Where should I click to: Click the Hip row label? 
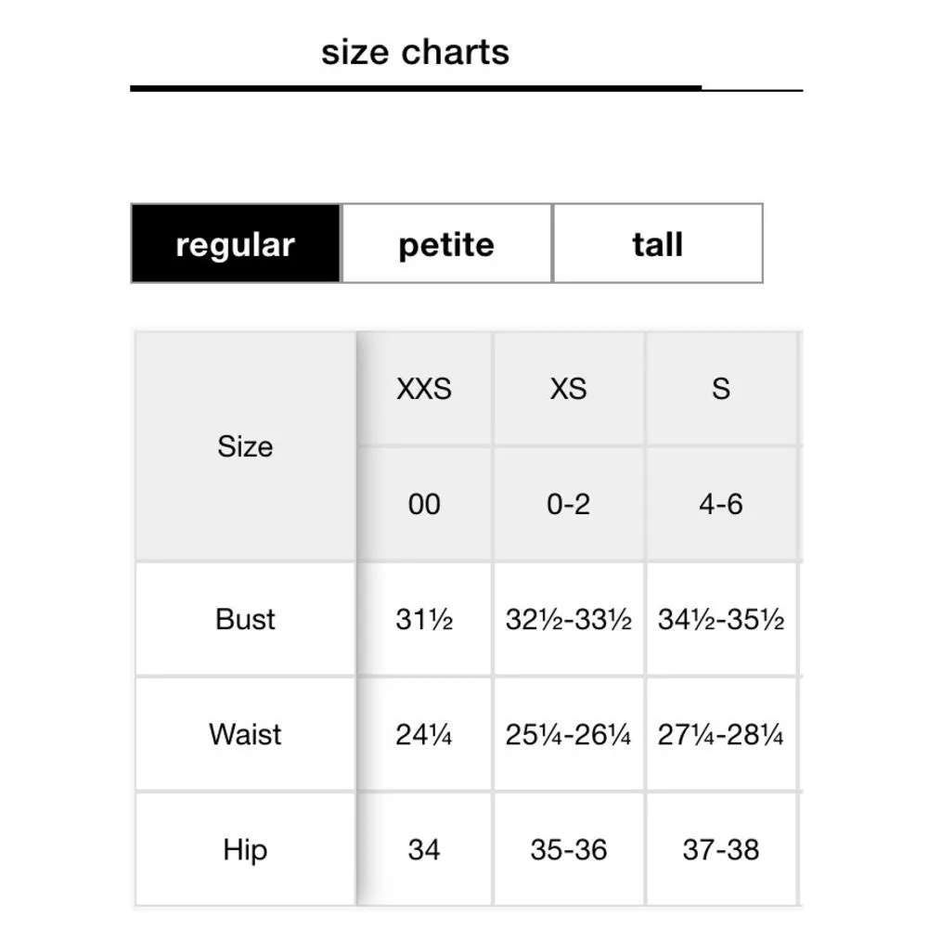(x=245, y=849)
